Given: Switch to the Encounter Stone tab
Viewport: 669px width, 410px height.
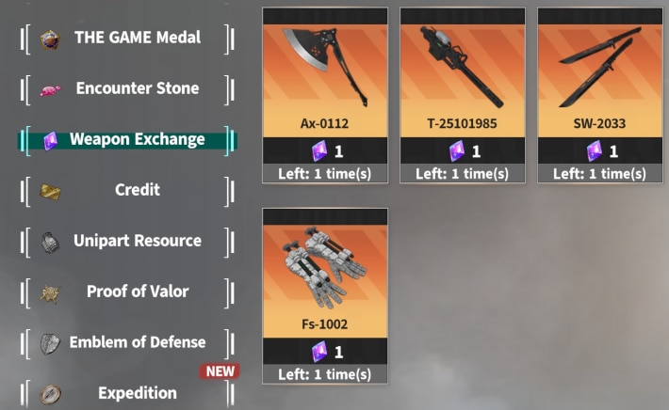Looking at the screenshot, I should click(x=127, y=89).
